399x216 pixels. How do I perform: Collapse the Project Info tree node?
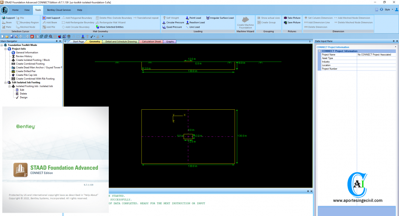click(x=5, y=49)
